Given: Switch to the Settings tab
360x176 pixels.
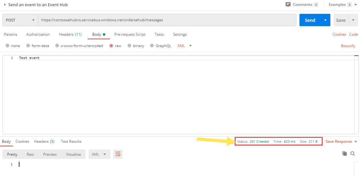Looking at the screenshot, I should [x=180, y=34].
